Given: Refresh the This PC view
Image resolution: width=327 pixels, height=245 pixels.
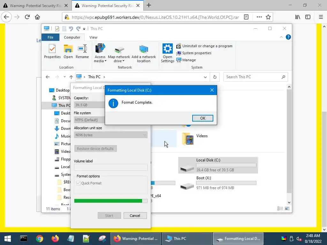Looking at the screenshot, I should [x=215, y=77].
